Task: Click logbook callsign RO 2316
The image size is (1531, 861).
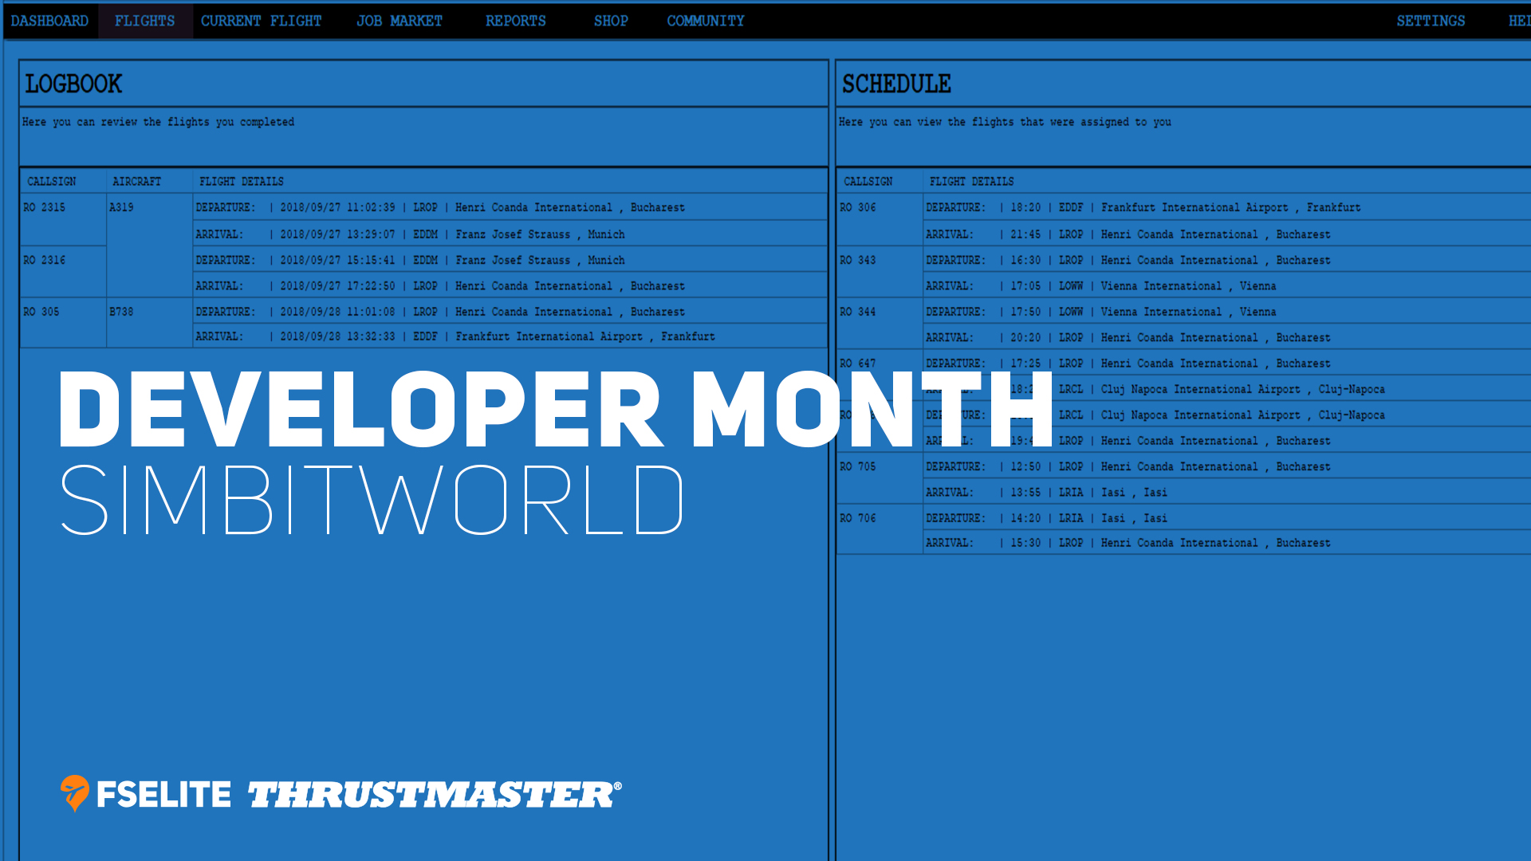Action: pos(44,260)
